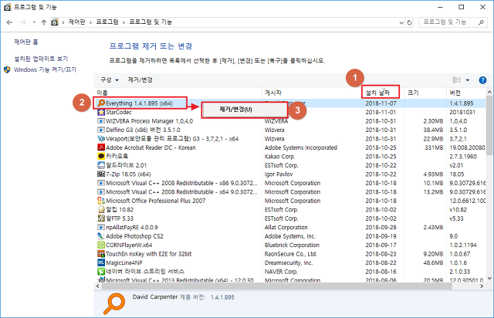
Task: Click the 7-Zip 18.05 icon
Action: [101, 174]
